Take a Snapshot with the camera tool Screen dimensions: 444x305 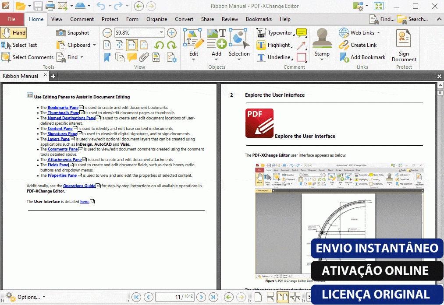[x=72, y=33]
